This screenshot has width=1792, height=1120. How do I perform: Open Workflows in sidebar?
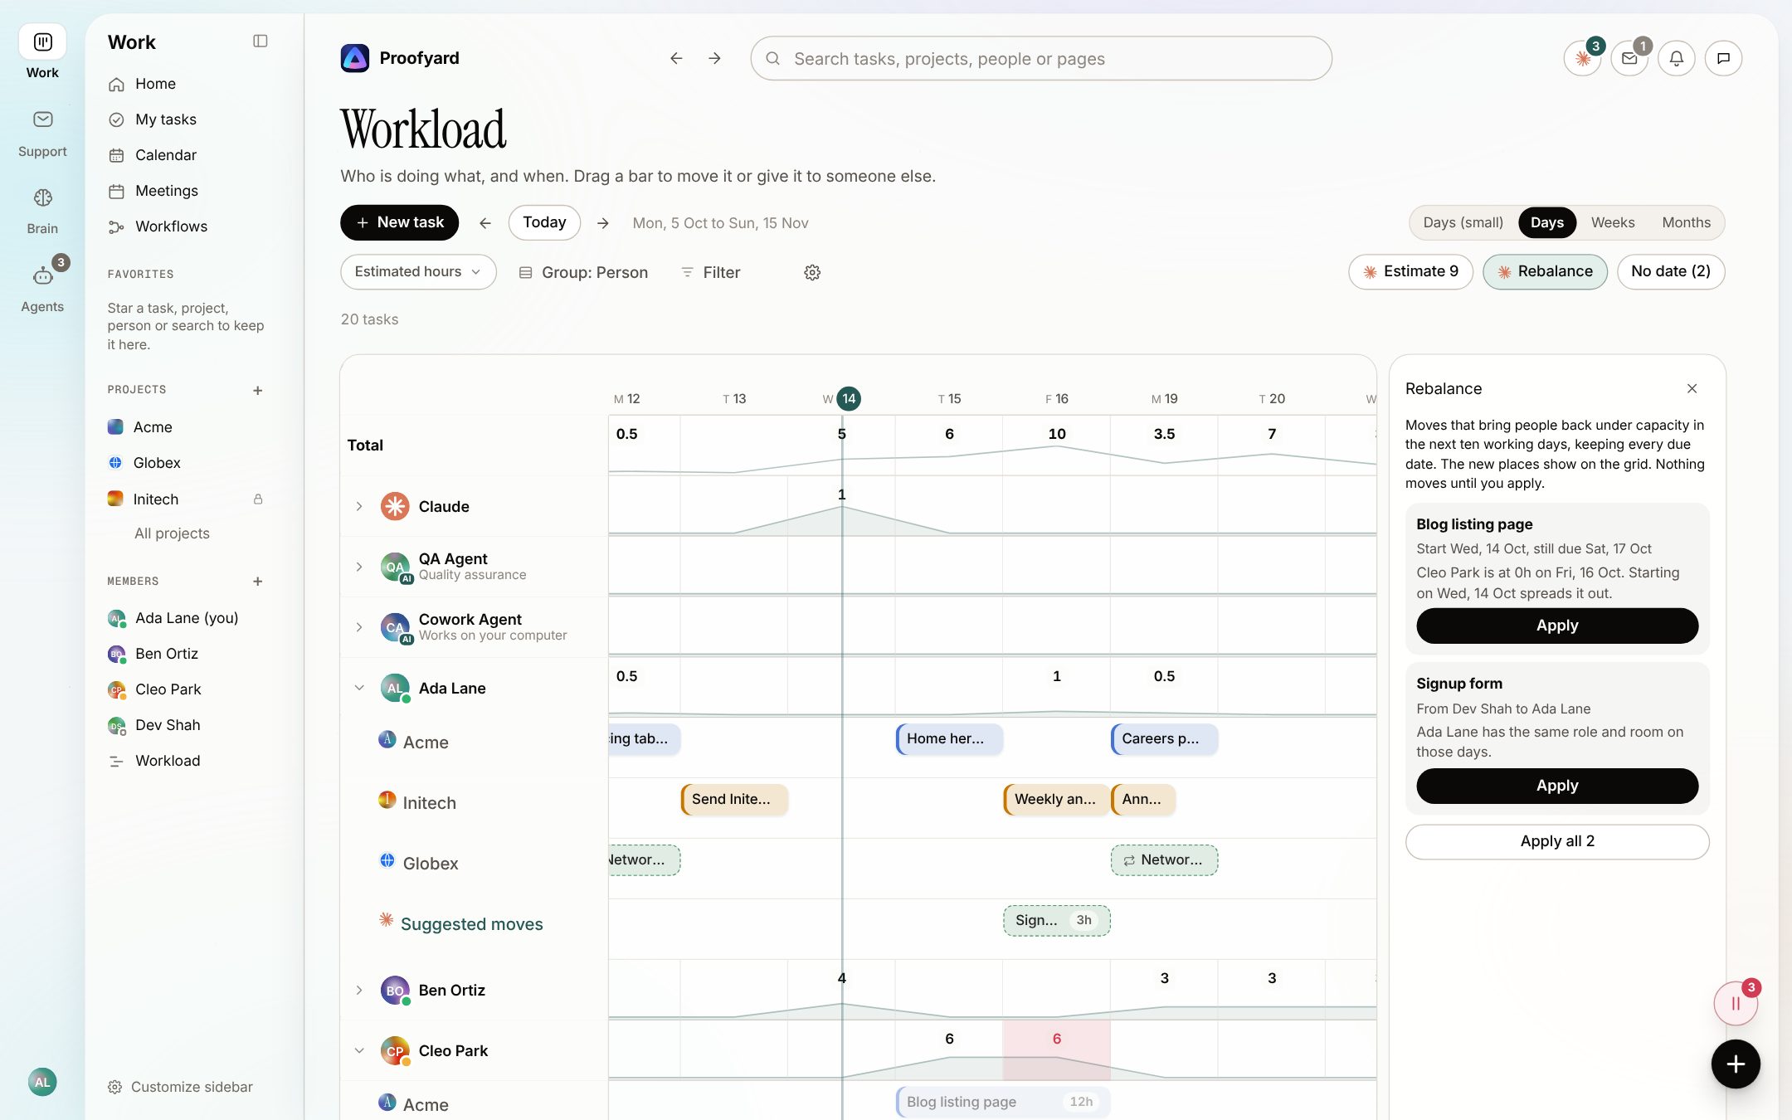point(187,226)
